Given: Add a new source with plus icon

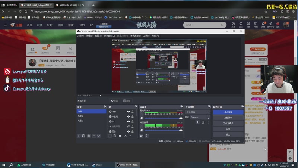Looking at the screenshot, I should pos(110,136).
